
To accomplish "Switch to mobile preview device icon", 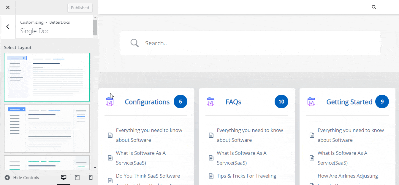I will click(x=91, y=178).
